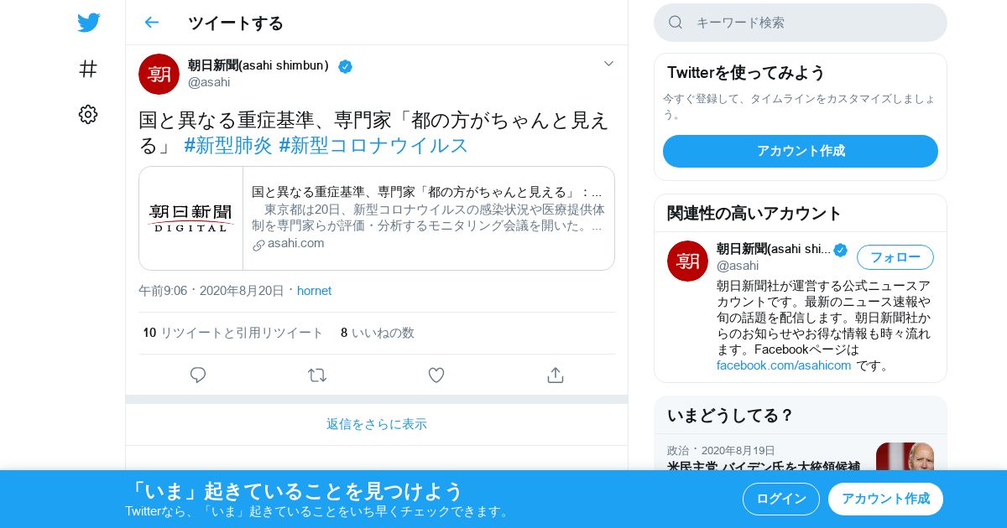Screen dimensions: 1007x528
Task: View 10 リツイートと引用リツイート
Action: (x=233, y=333)
